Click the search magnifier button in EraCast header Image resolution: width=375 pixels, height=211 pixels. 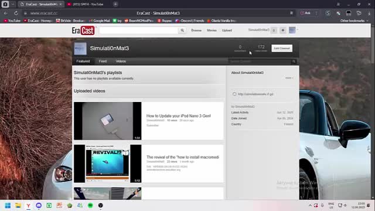click(x=182, y=30)
